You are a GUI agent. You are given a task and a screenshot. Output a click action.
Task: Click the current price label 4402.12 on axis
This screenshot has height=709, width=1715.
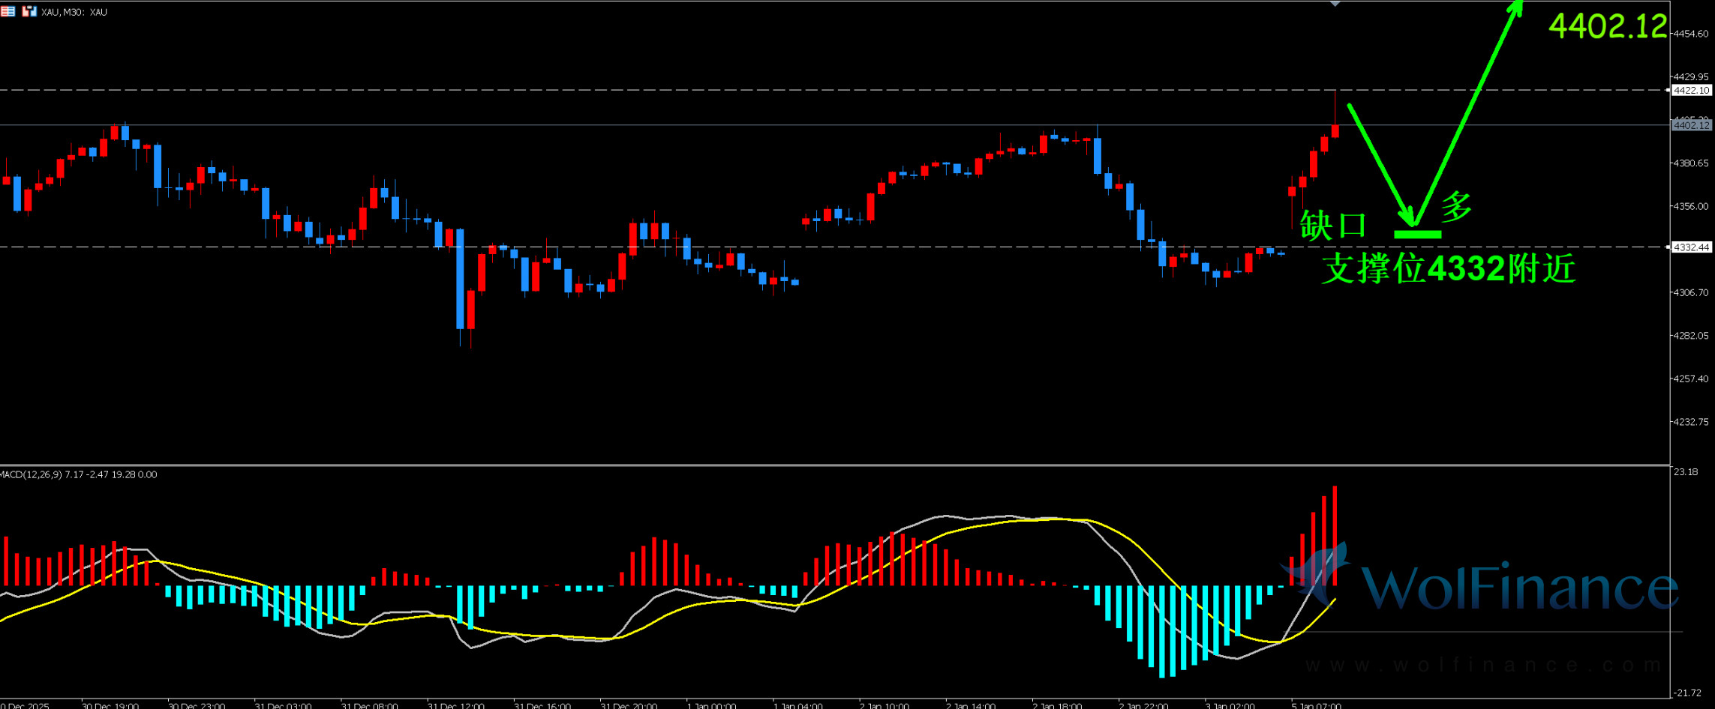[x=1691, y=125]
